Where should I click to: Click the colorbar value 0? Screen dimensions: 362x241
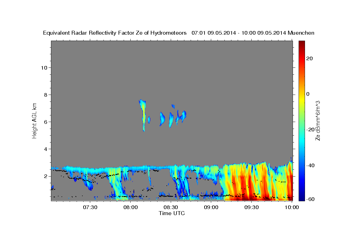308,94
